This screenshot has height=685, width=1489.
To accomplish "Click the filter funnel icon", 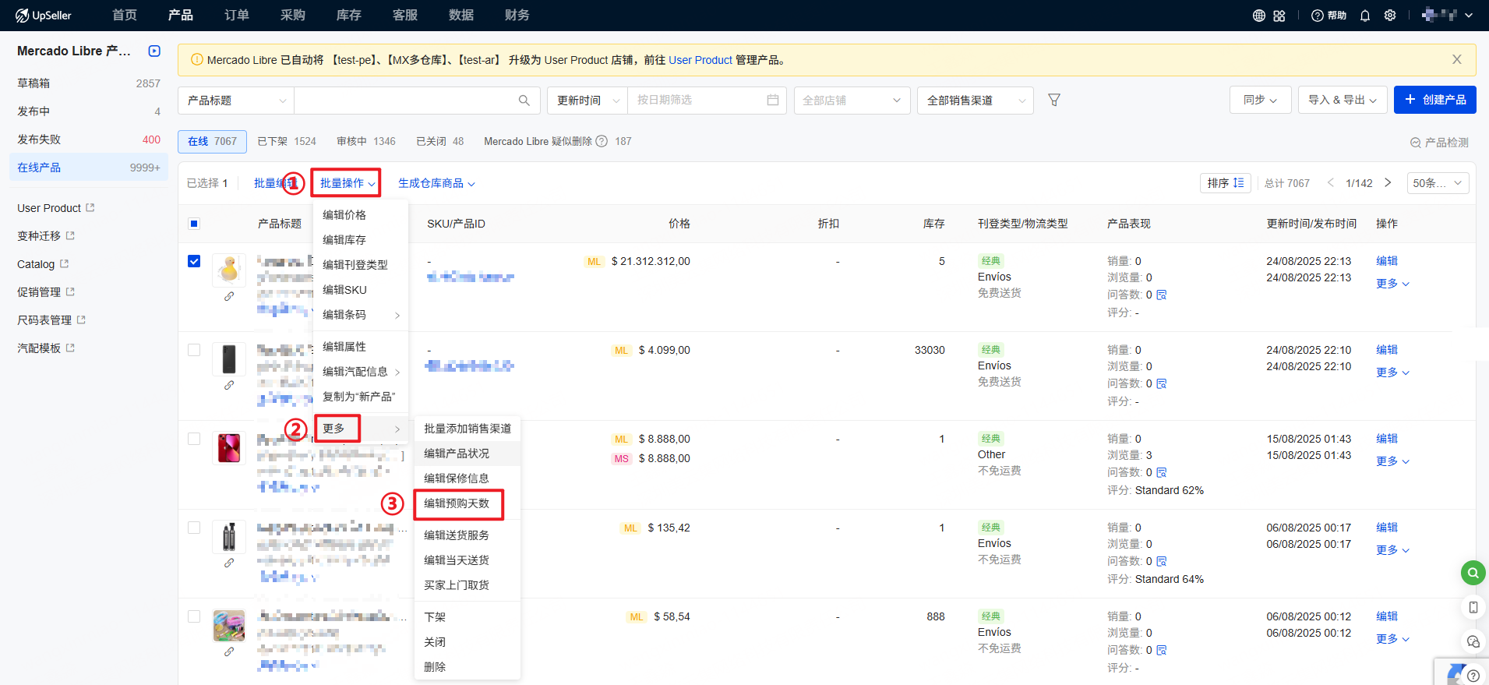I will point(1053,100).
